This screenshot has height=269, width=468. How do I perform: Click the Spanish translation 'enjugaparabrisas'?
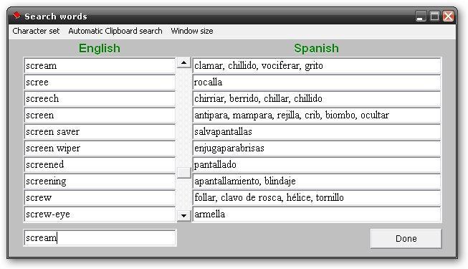(x=316, y=148)
